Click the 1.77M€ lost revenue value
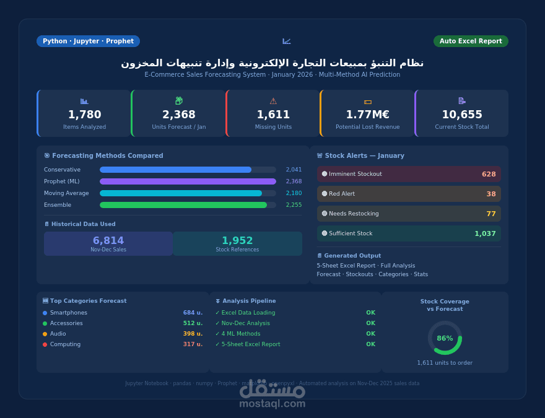 click(368, 115)
